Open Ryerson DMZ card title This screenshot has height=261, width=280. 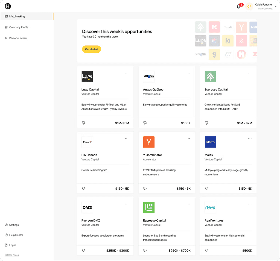[91, 221]
